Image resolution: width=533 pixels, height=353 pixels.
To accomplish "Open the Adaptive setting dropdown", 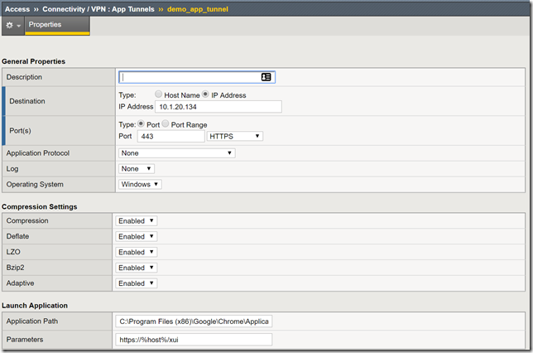I will click(137, 283).
